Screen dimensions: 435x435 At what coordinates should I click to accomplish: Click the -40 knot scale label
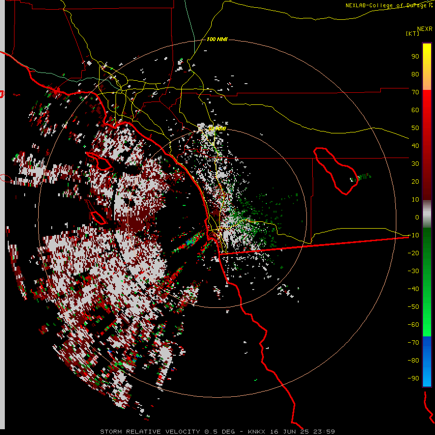tap(413, 289)
